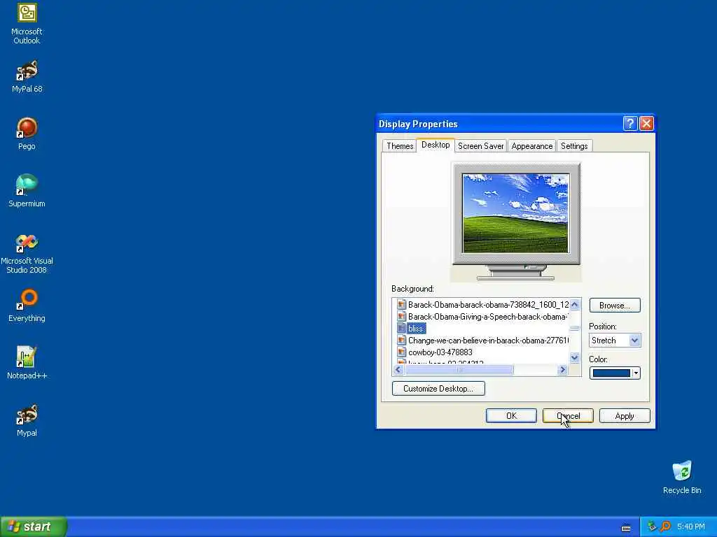Go to the Settings tab
Viewport: 717px width, 537px height.
574,146
